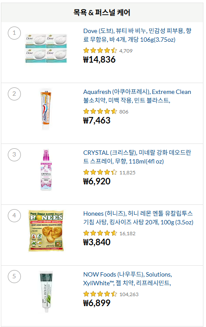Image resolution: width=206 pixels, height=327 pixels.
Task: Click the 목욕 & 퍼스널 케어 header
Action: pos(102,13)
